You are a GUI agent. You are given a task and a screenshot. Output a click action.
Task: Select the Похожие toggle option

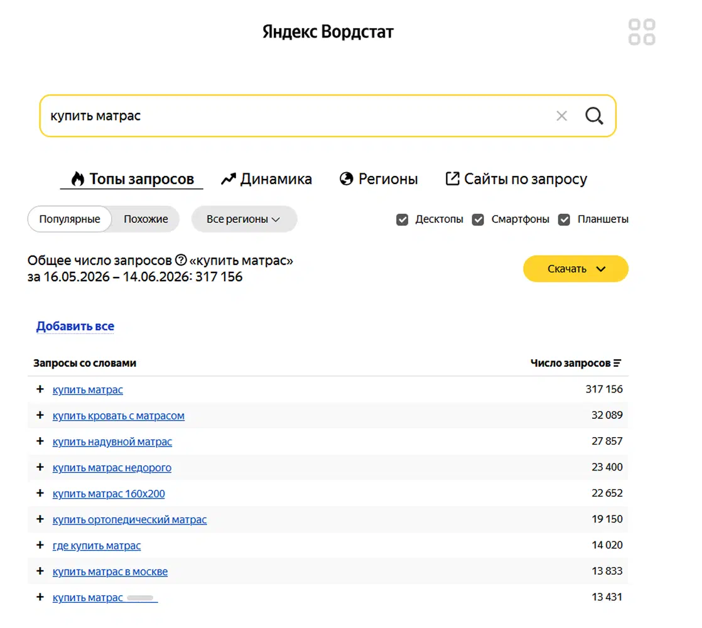[x=146, y=219]
